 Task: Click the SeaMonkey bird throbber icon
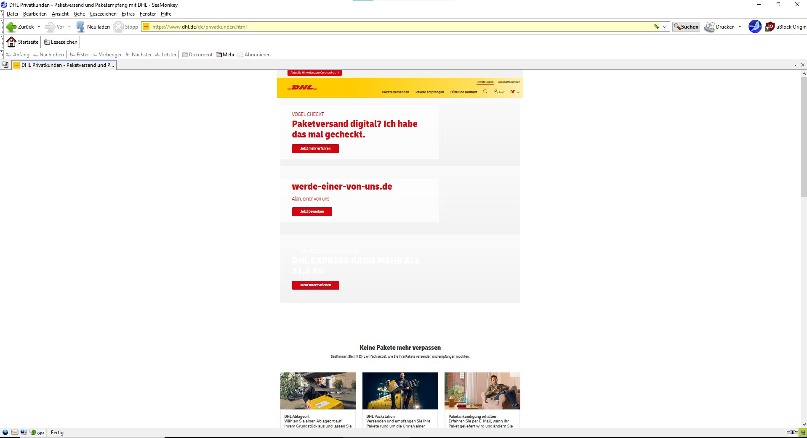[755, 26]
